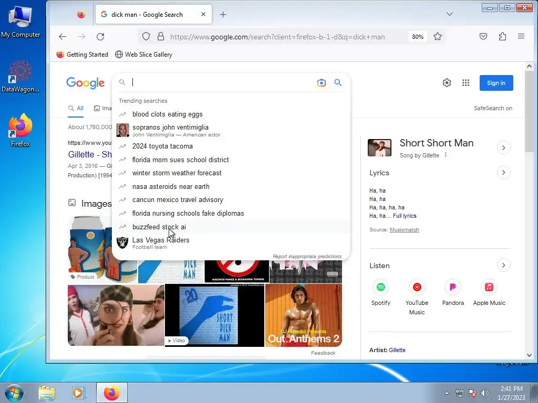
Task: Open Web Slice Gallery bookmark
Action: (144, 55)
